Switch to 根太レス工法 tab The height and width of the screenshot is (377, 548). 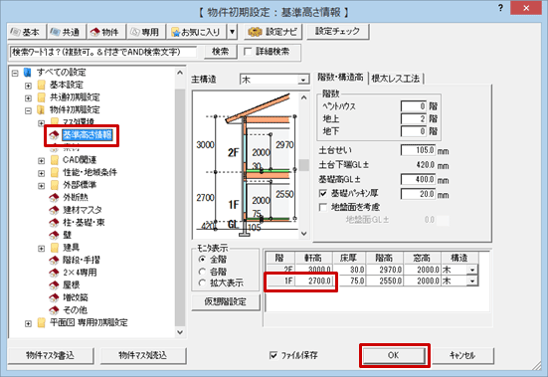[x=396, y=79]
